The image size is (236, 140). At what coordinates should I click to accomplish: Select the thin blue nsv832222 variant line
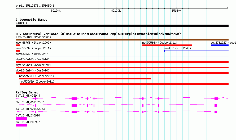click(x=122, y=56)
